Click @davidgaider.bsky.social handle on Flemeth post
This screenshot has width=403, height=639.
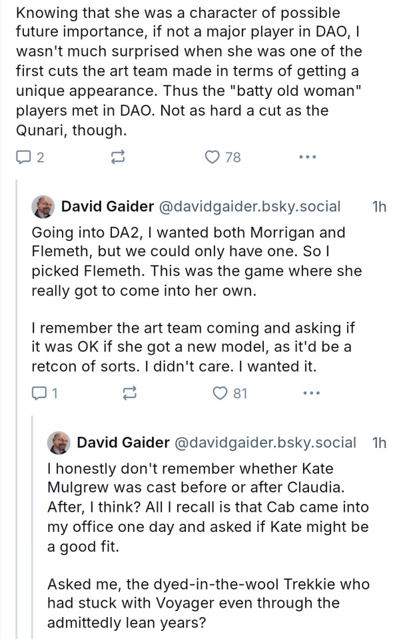(248, 207)
